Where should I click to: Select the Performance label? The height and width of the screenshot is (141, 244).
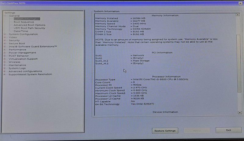[17, 50]
